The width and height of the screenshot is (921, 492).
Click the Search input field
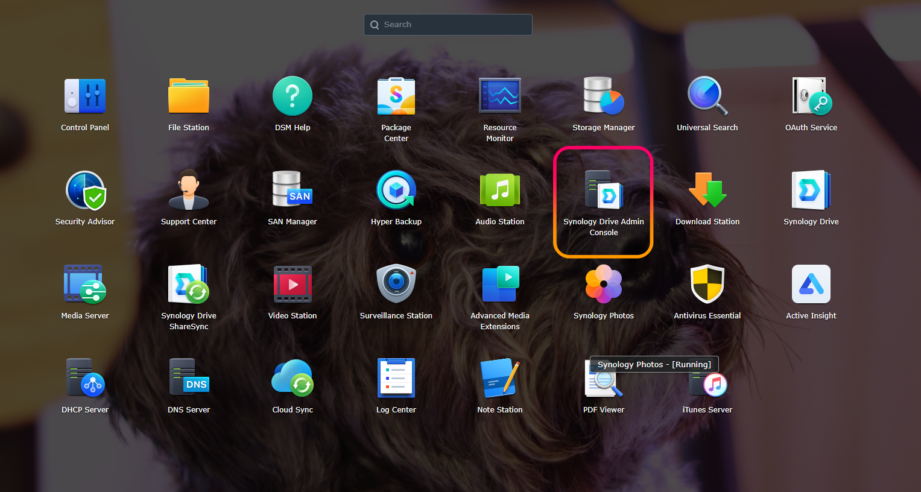click(448, 25)
